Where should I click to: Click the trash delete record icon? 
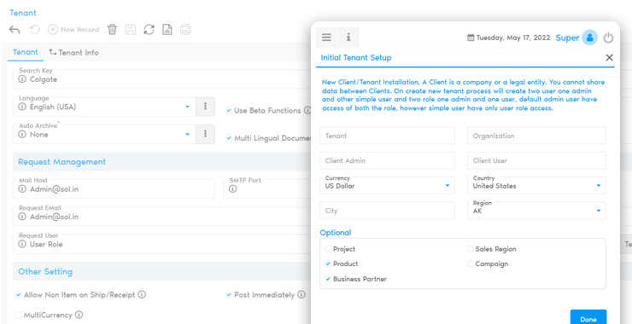tap(112, 29)
